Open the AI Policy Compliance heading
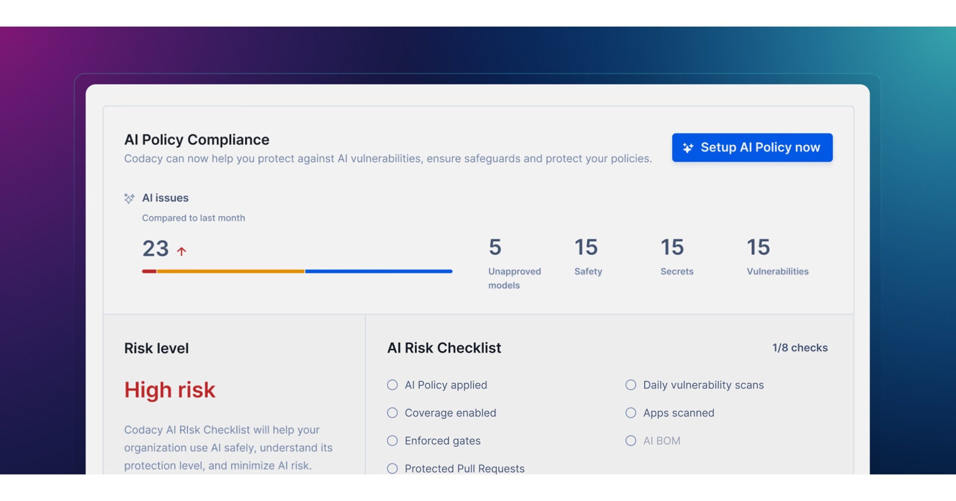Image resolution: width=956 pixels, height=501 pixels. 197,140
